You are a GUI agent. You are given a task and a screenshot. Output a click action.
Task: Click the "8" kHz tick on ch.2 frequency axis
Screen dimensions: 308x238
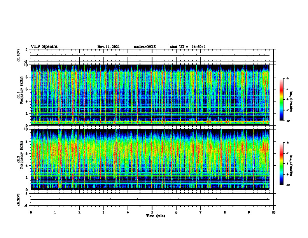coord(27,142)
